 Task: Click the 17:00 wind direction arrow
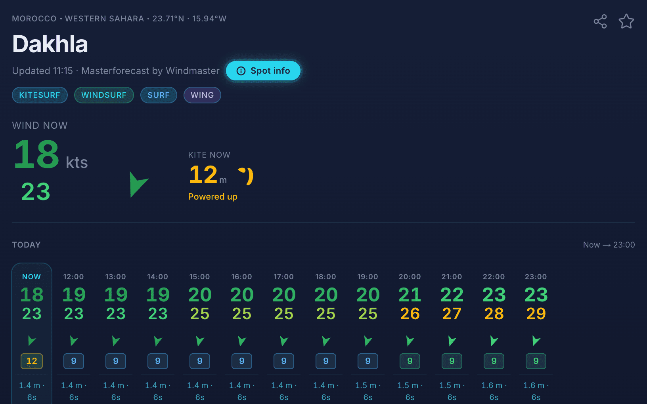(284, 341)
